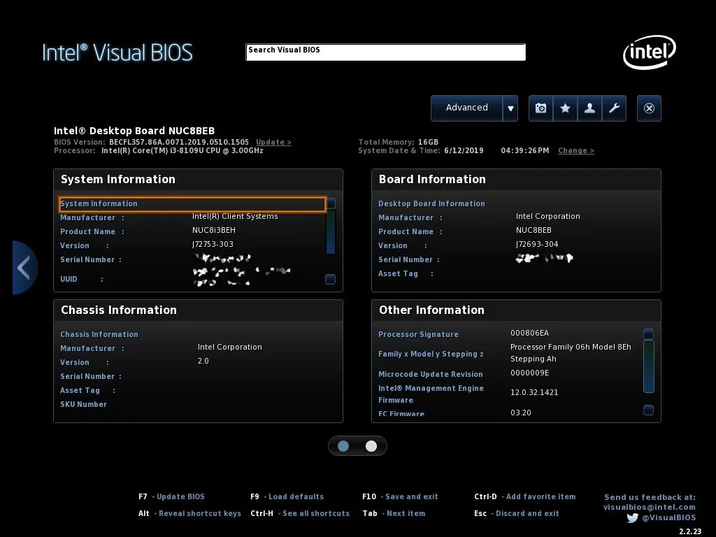Click System Information scroll up button
This screenshot has height=537, width=716.
coord(331,203)
